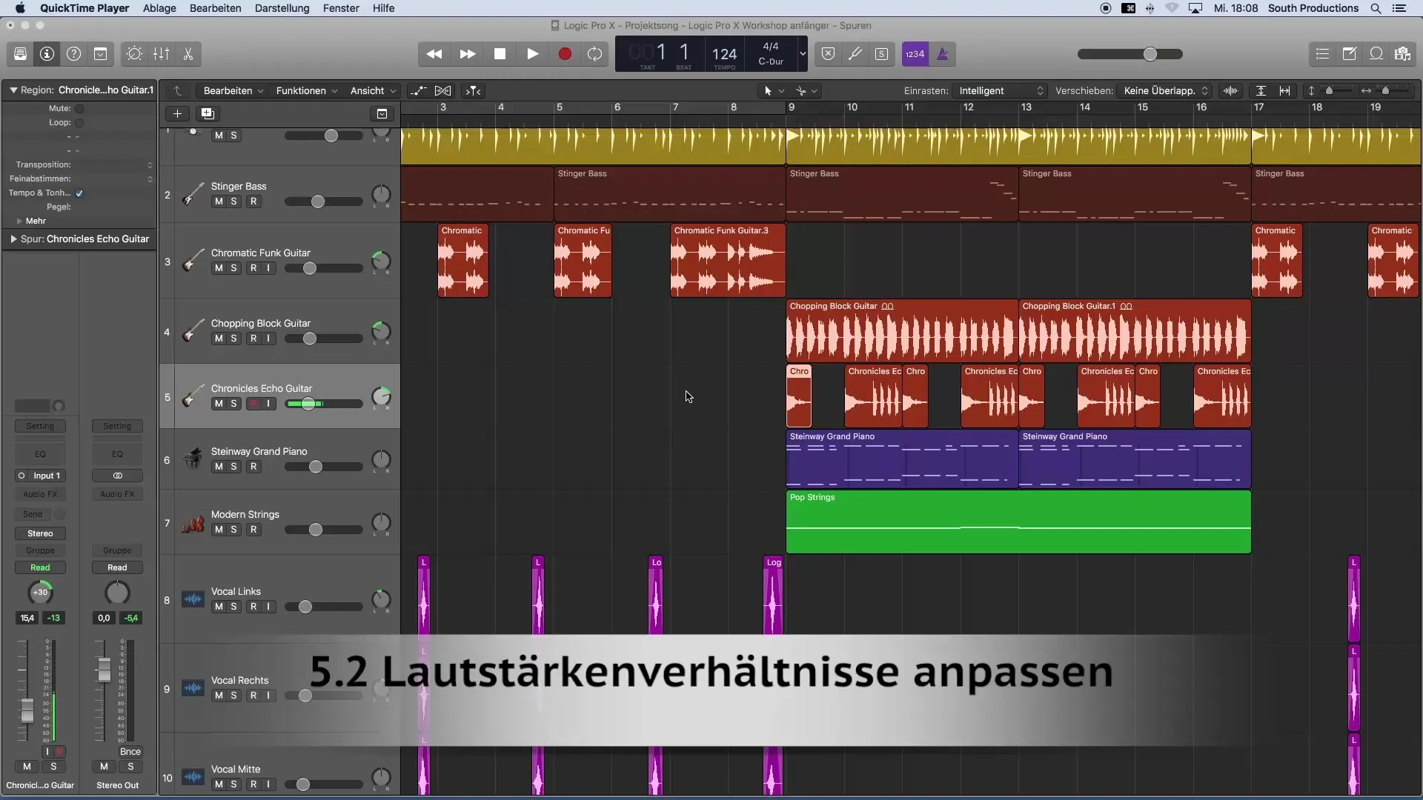The height and width of the screenshot is (800, 1423).
Task: Adjust the Stinger Bass track volume slider
Action: (318, 201)
